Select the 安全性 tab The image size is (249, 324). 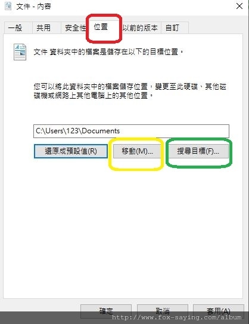[x=74, y=27]
